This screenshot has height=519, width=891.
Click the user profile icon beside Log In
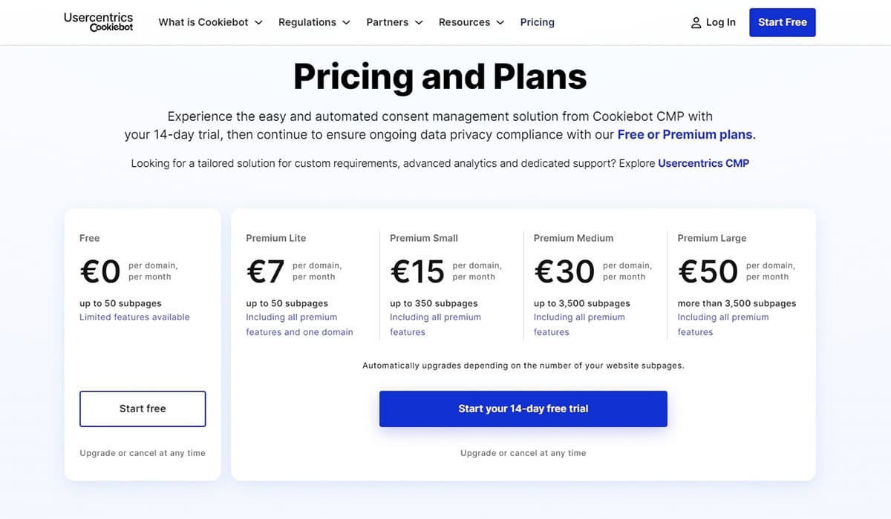pos(696,22)
